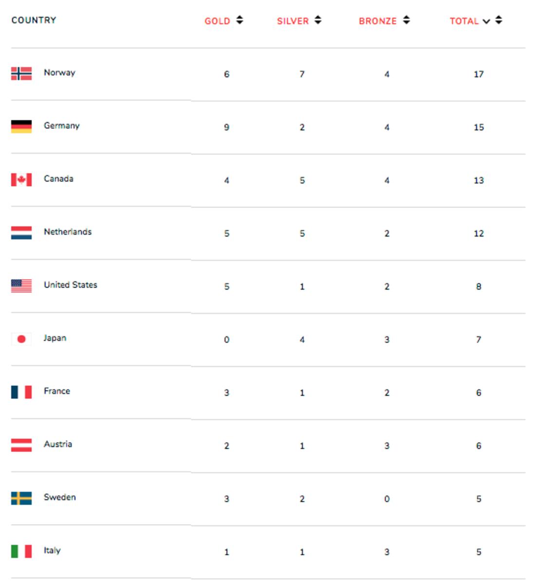Click the Austria flag icon
Viewport: 533px width, 584px height.
[x=21, y=445]
